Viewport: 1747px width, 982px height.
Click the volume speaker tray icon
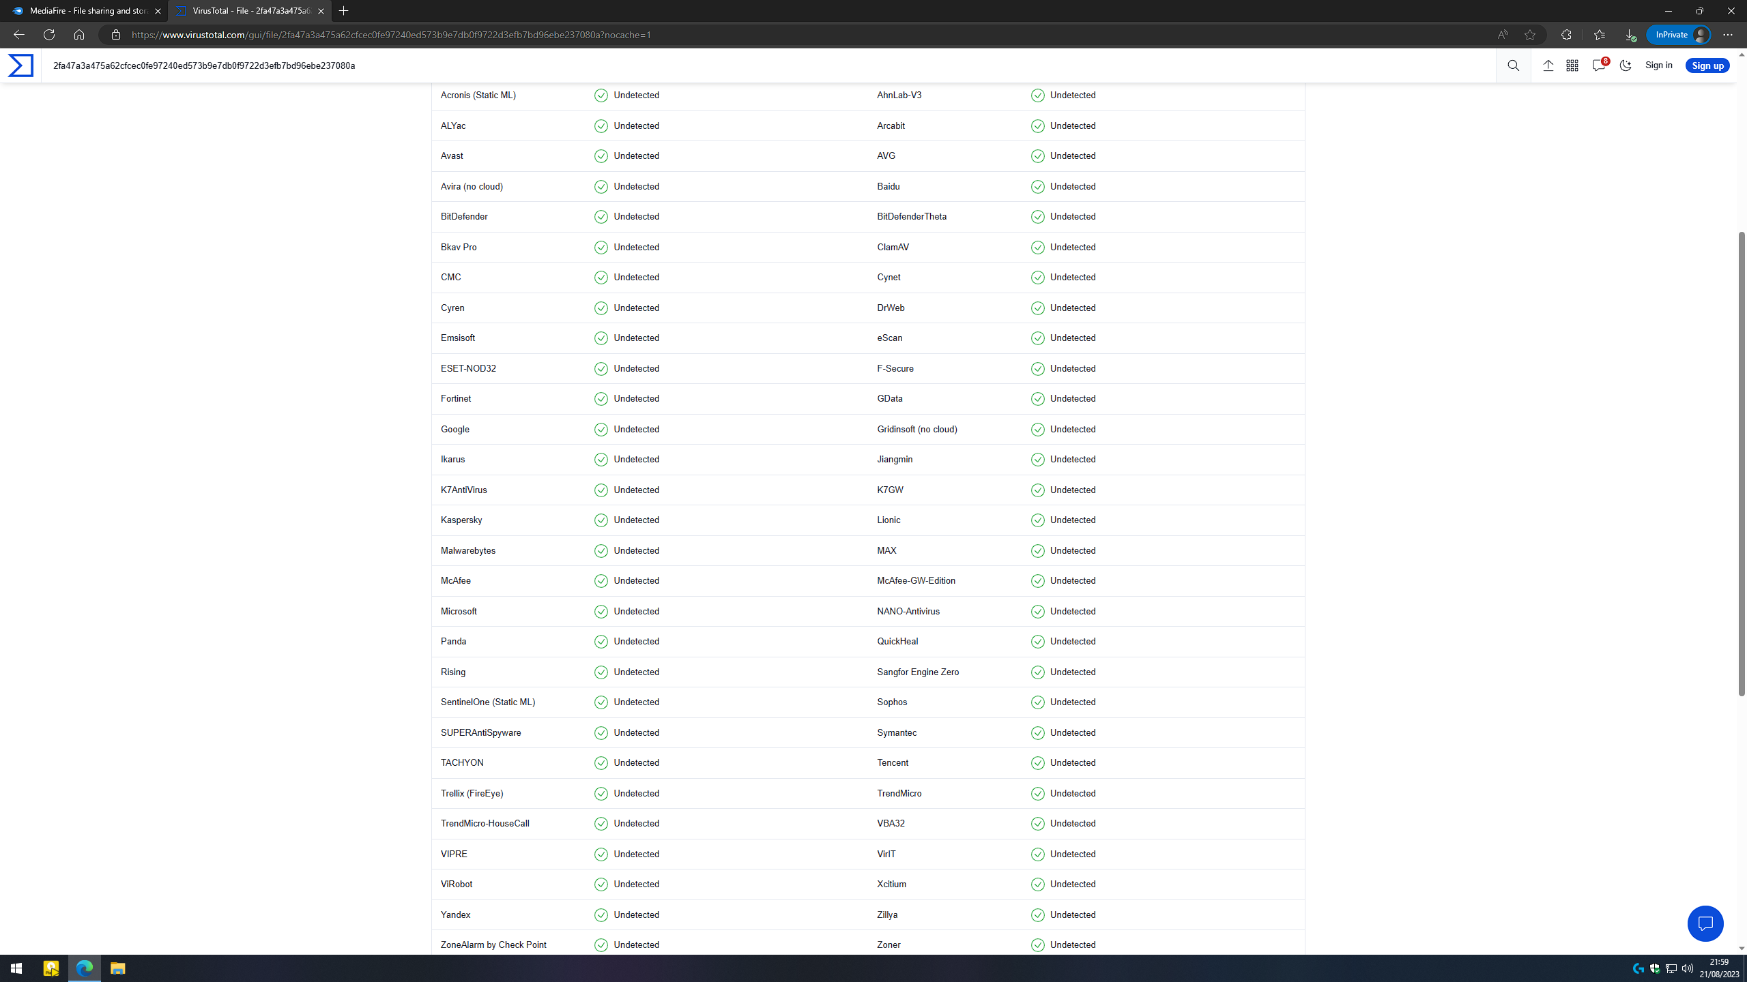pos(1688,968)
